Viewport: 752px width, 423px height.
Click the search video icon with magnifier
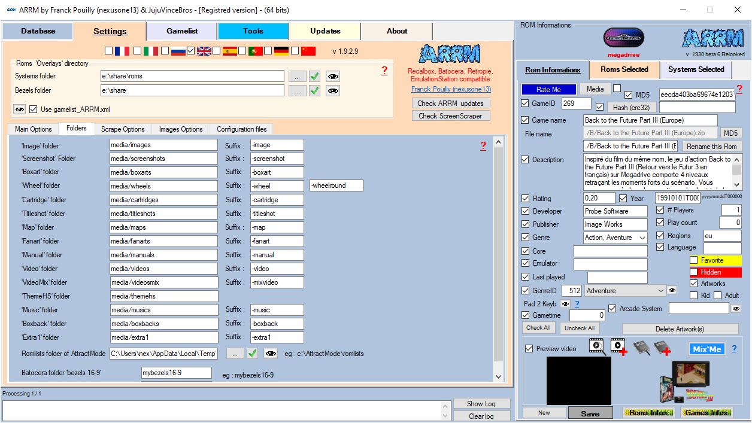click(597, 346)
